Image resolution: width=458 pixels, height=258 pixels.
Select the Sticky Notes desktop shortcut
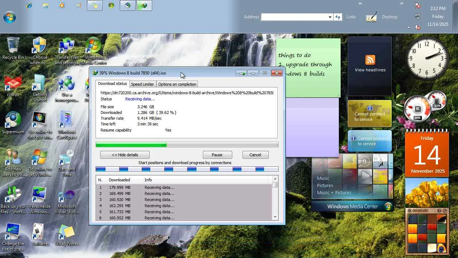[67, 235]
